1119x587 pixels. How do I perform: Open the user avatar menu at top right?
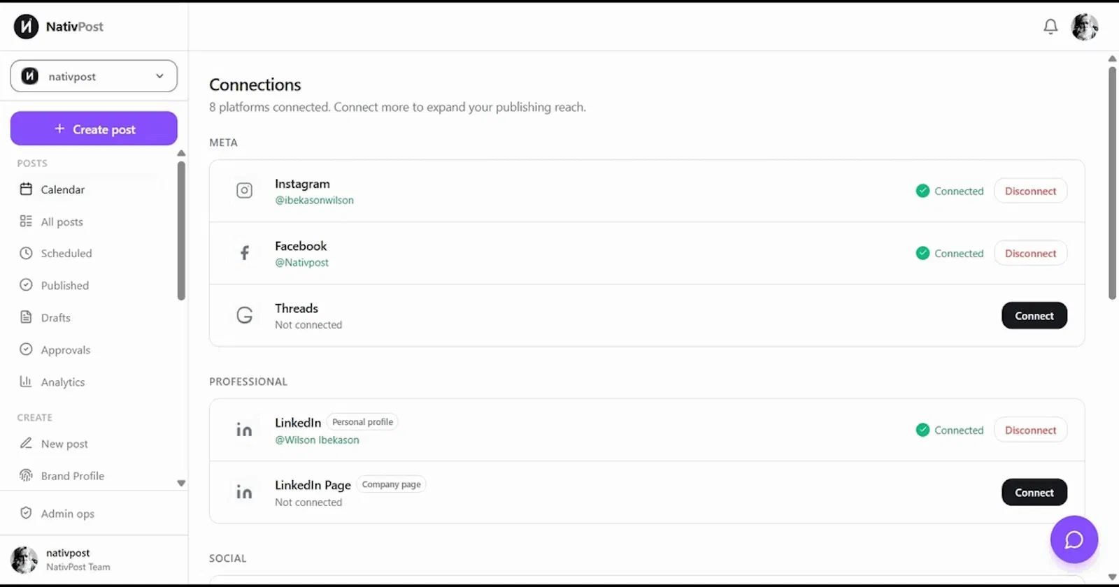coord(1085,27)
